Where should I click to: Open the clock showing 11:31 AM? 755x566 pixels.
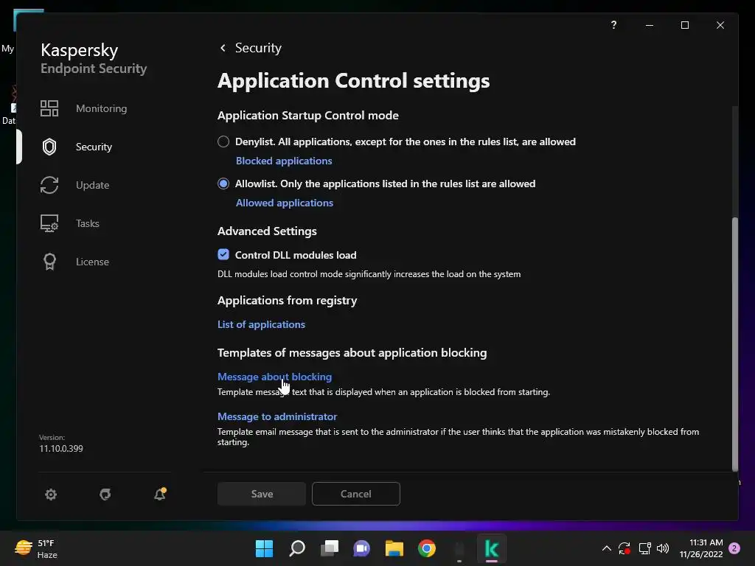701,548
